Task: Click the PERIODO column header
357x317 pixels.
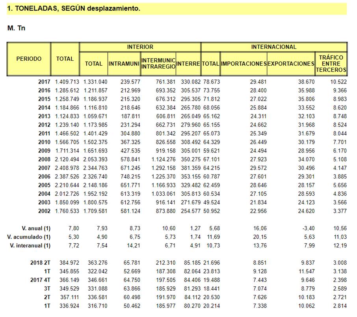Action: click(29, 59)
